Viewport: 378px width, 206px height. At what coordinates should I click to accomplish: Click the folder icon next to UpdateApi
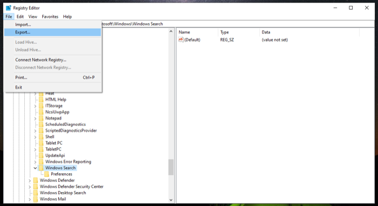coord(41,156)
